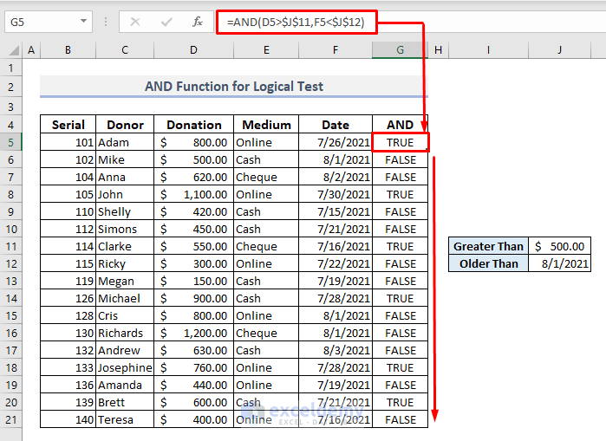Select column B header
The image size is (606, 441).
[68, 50]
